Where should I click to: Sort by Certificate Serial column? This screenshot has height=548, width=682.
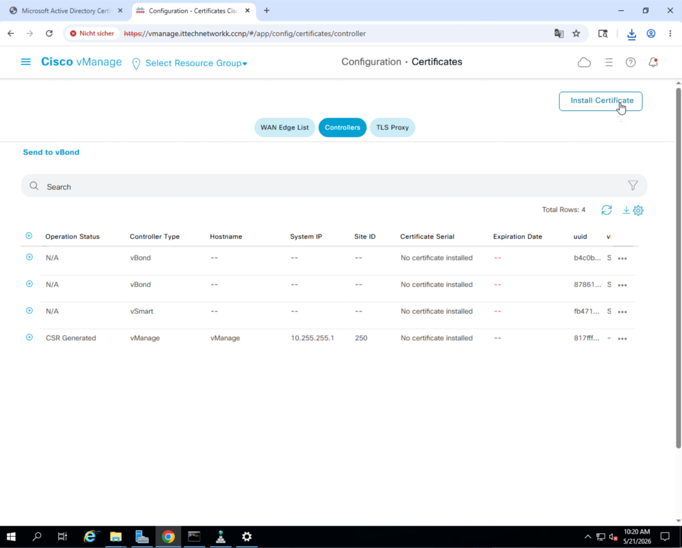[427, 236]
